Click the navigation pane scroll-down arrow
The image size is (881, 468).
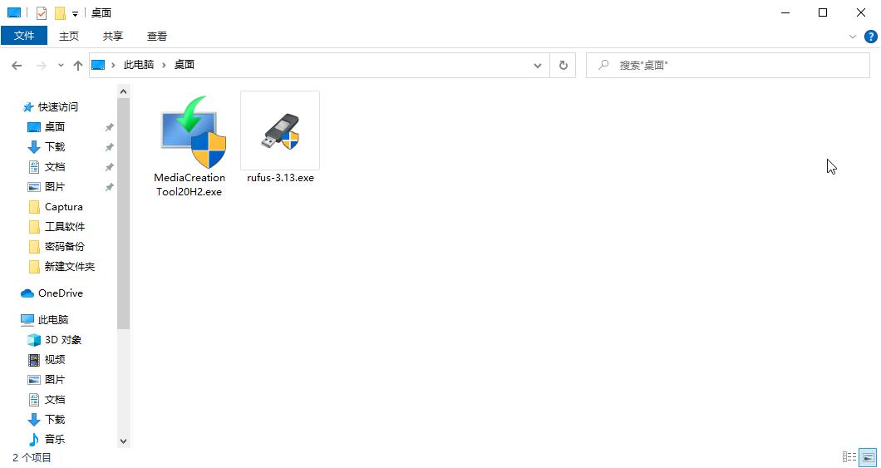tap(124, 441)
